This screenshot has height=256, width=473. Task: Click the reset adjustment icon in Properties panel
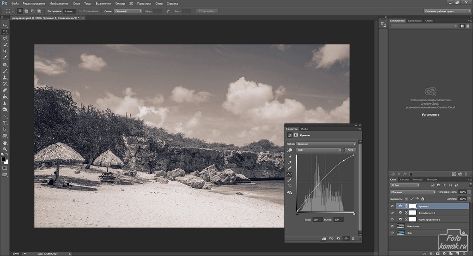point(337,238)
